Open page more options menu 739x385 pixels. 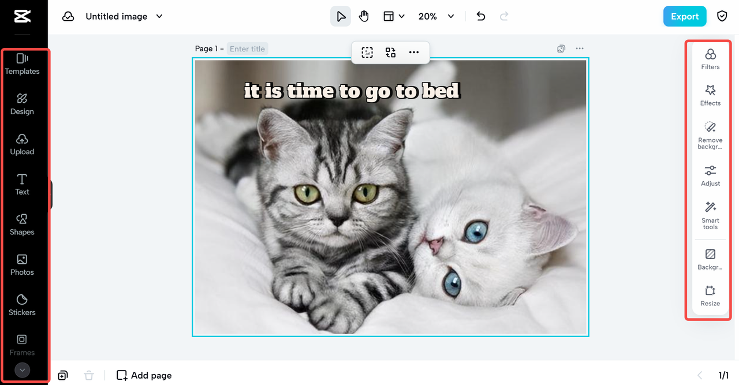tap(580, 49)
